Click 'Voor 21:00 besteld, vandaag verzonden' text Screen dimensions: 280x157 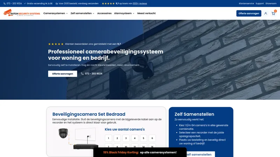pyautogui.click(x=78, y=3)
